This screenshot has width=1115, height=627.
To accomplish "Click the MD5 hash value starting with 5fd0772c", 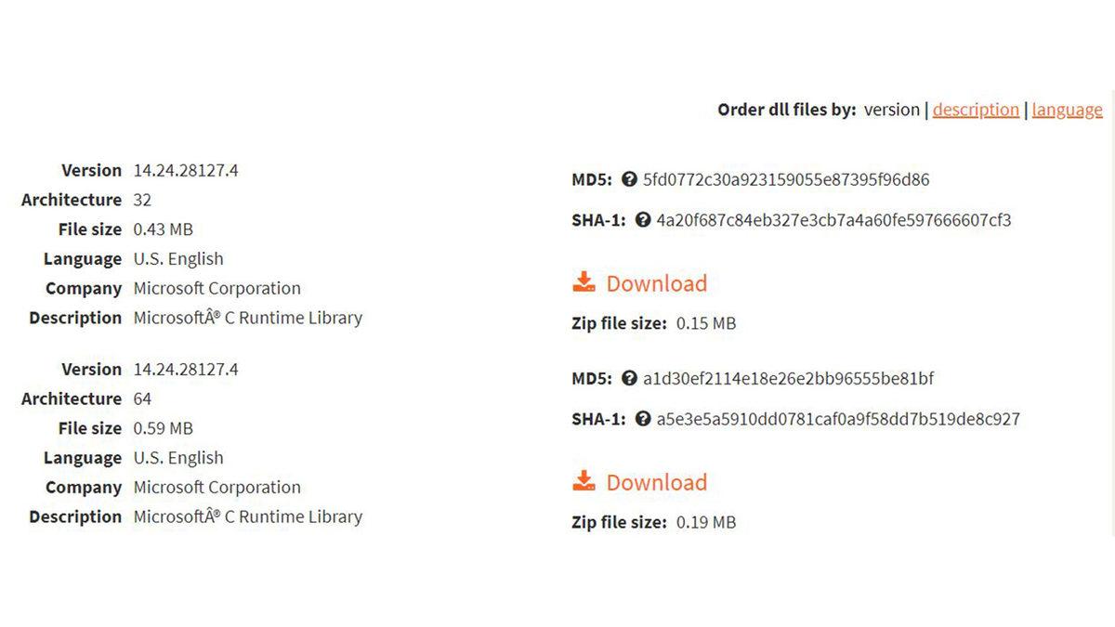I will click(x=786, y=179).
